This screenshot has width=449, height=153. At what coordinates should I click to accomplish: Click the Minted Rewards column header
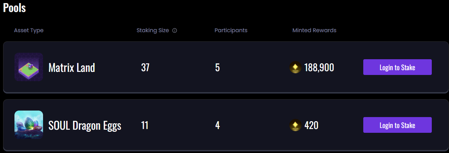(x=314, y=30)
